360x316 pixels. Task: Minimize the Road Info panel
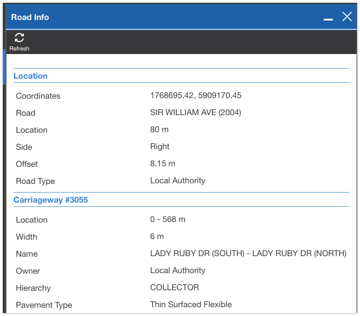(328, 19)
